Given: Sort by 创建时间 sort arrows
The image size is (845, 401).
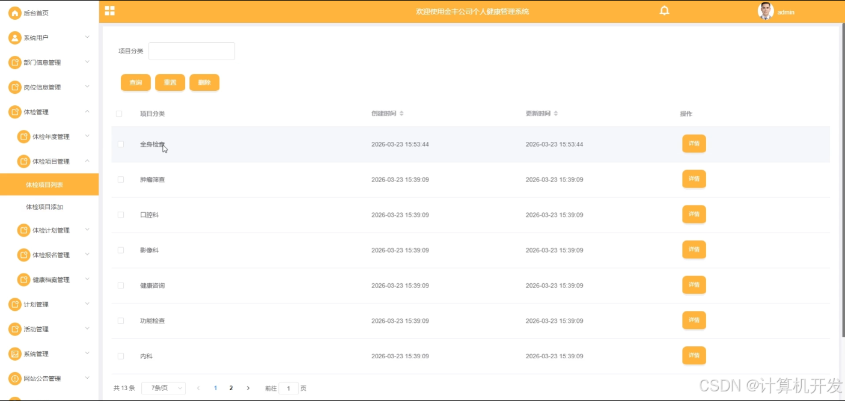Looking at the screenshot, I should (401, 114).
